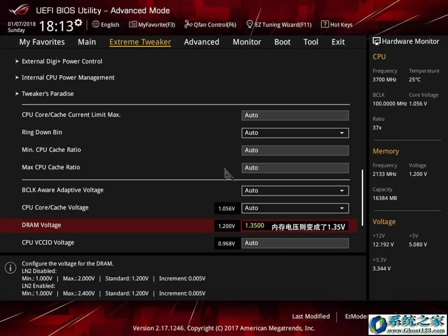Image resolution: width=448 pixels, height=336 pixels.
Task: Open MyFavorite(F3) list icon
Action: tap(133, 25)
